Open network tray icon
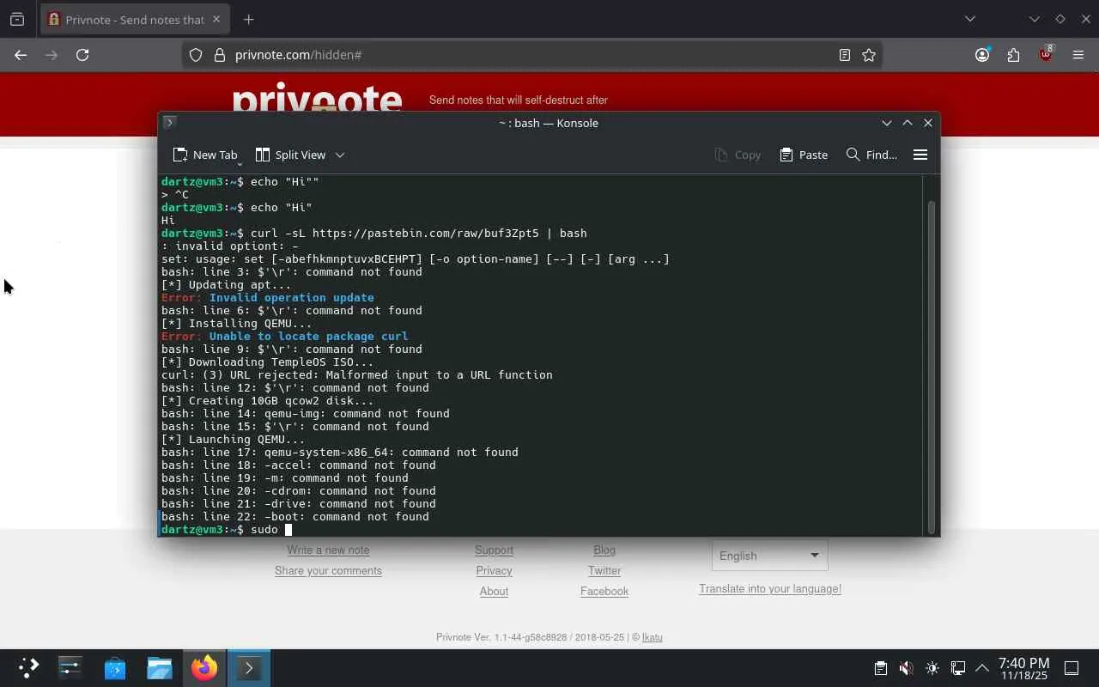 958,668
